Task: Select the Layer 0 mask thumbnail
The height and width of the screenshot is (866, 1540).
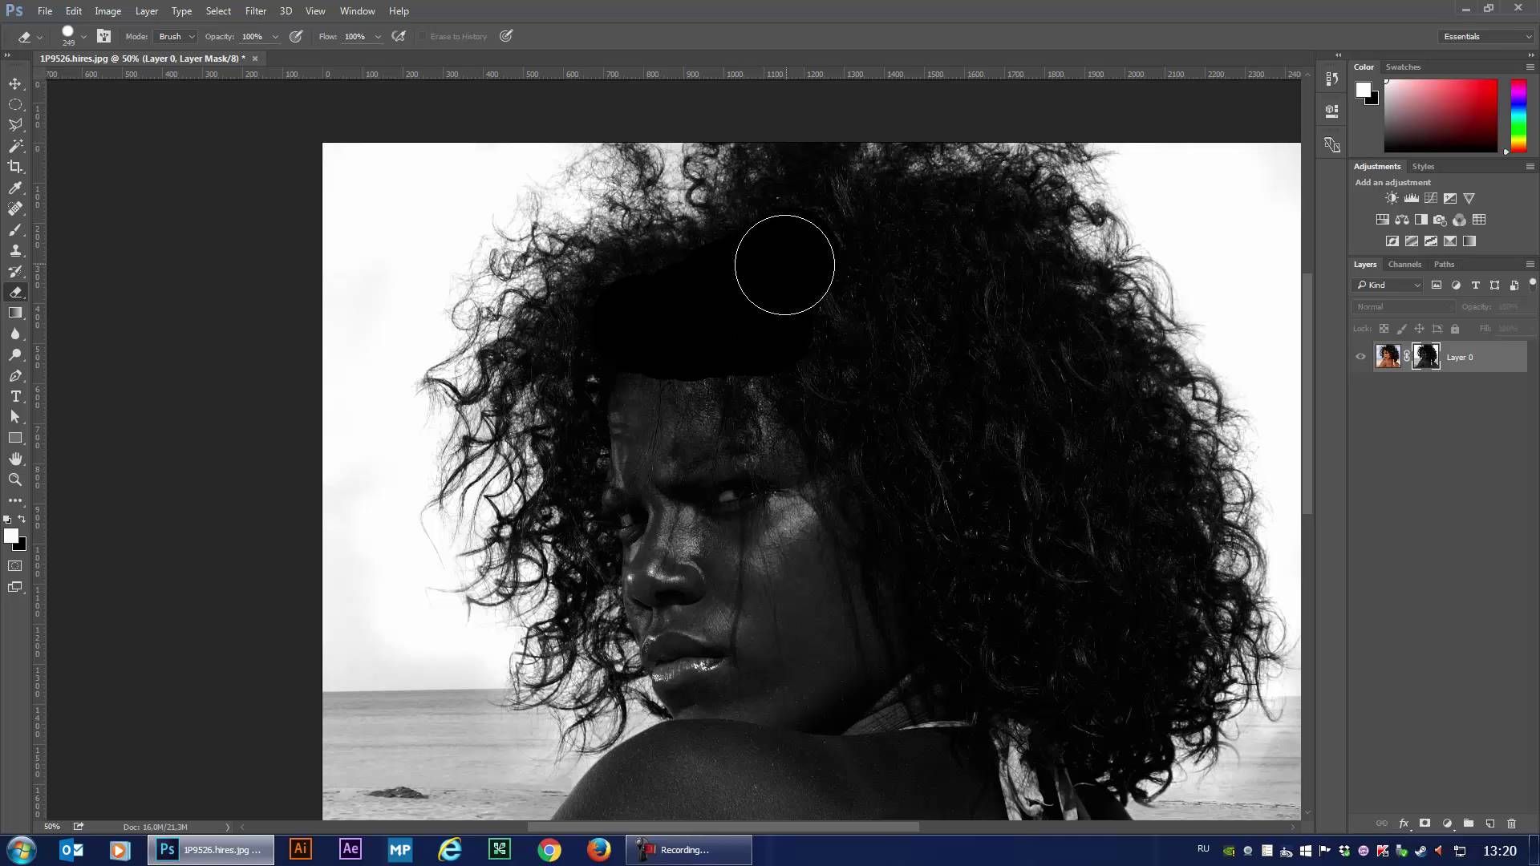Action: pyautogui.click(x=1425, y=356)
